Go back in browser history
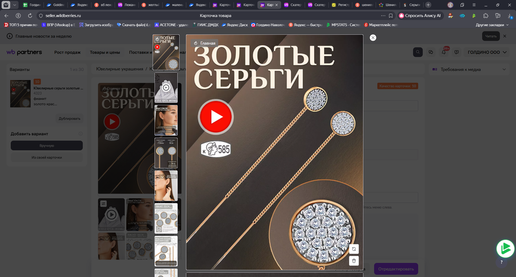This screenshot has height=277, width=516. tap(7, 15)
